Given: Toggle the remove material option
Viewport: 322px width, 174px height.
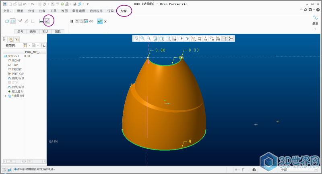Looking at the screenshot, I should tap(26, 21).
